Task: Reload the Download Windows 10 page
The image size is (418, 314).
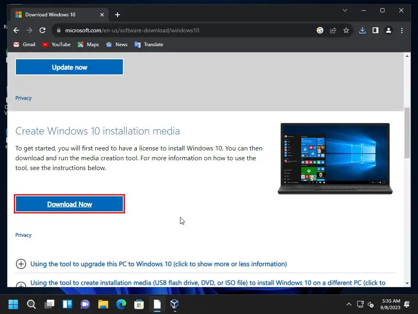Action: (x=42, y=30)
